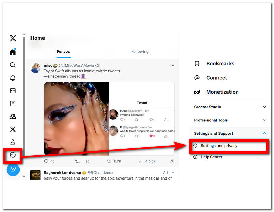Open the Taylor Swift tweet image
Screen dimensions: 274x212
pyautogui.click(x=109, y=118)
